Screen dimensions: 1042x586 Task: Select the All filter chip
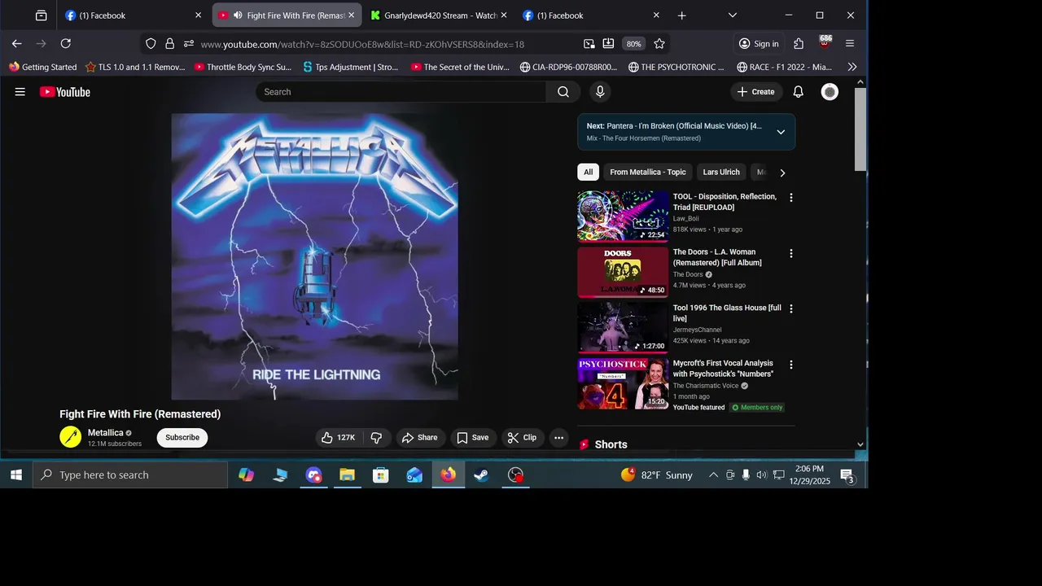(x=588, y=173)
